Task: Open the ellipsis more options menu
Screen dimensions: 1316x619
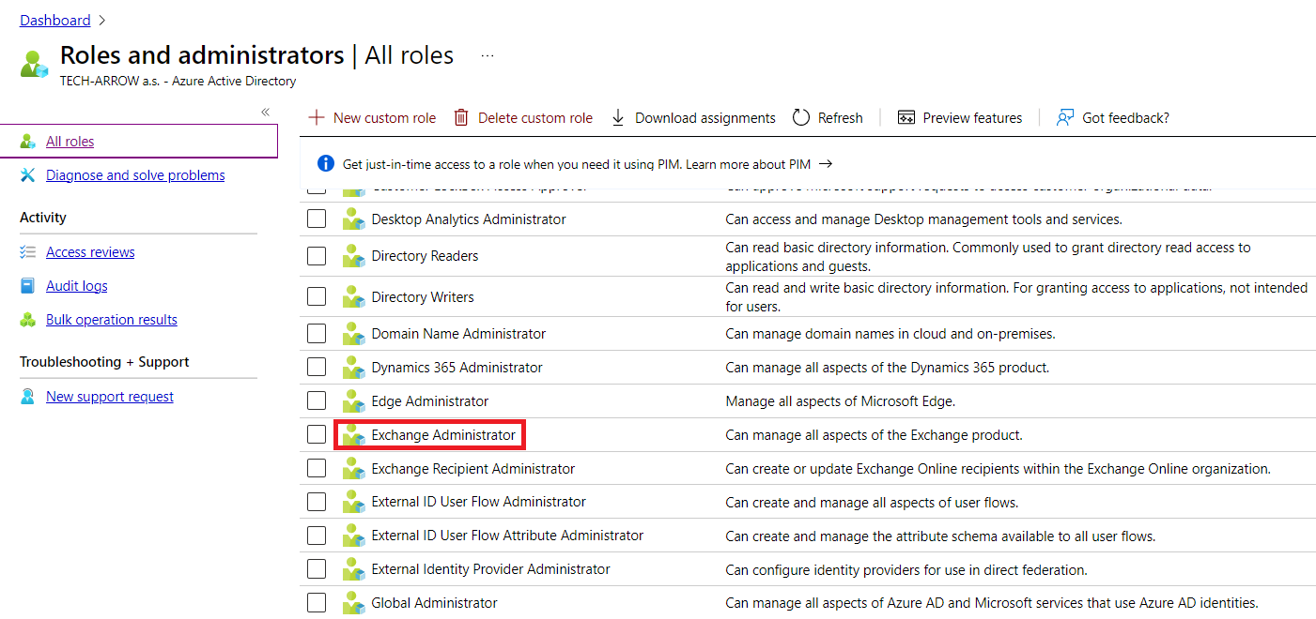Action: (x=488, y=55)
